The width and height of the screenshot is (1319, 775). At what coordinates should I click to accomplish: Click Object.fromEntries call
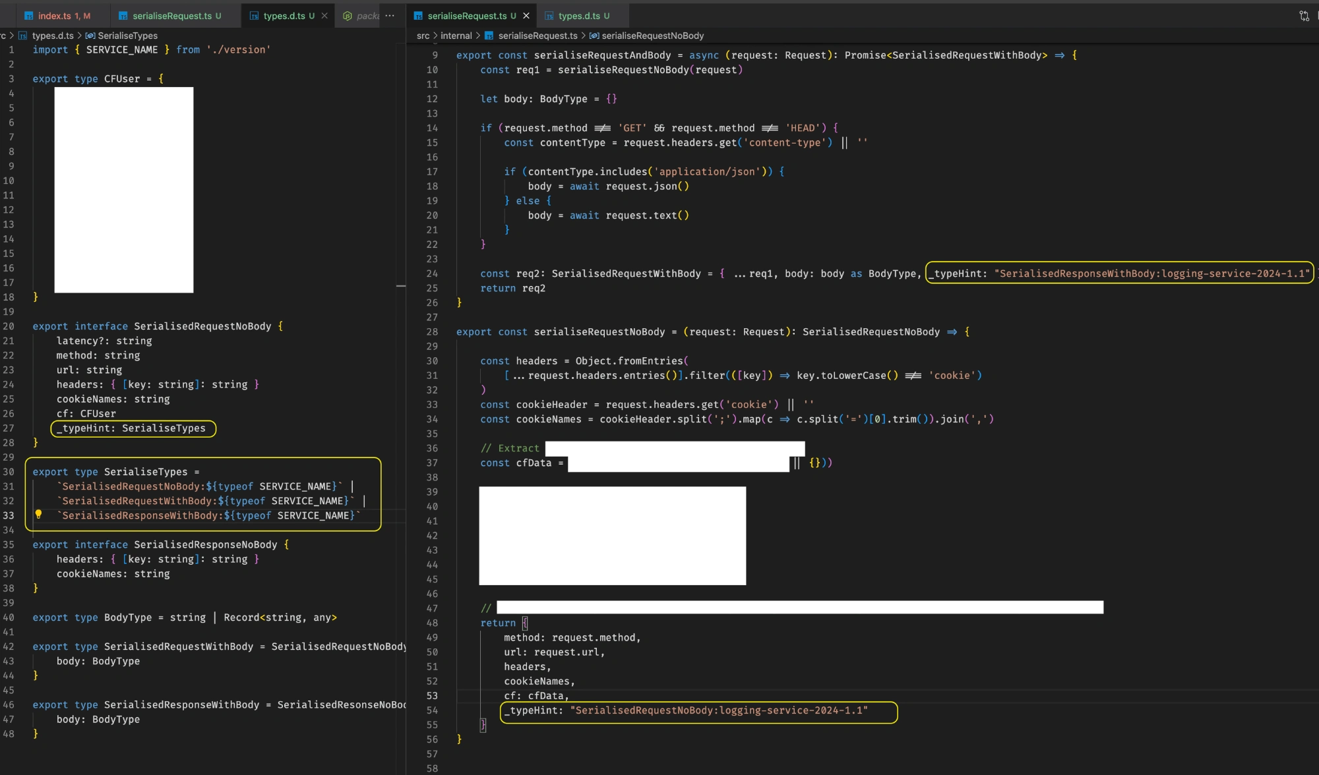click(632, 361)
